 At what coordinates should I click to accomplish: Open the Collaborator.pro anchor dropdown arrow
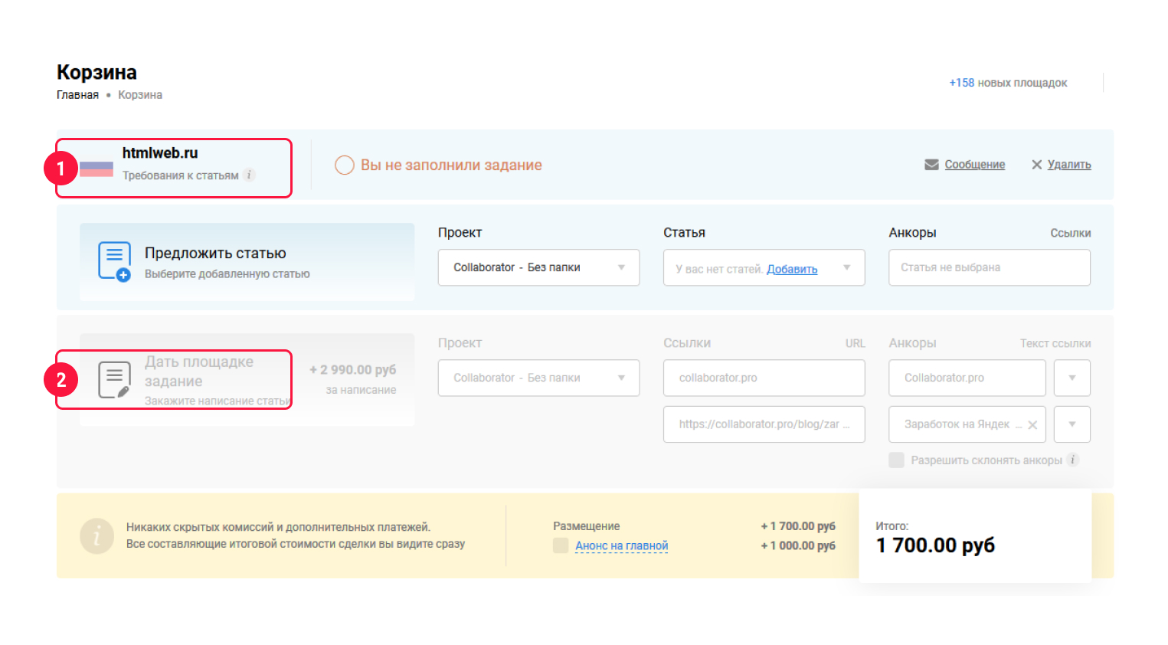click(x=1071, y=378)
